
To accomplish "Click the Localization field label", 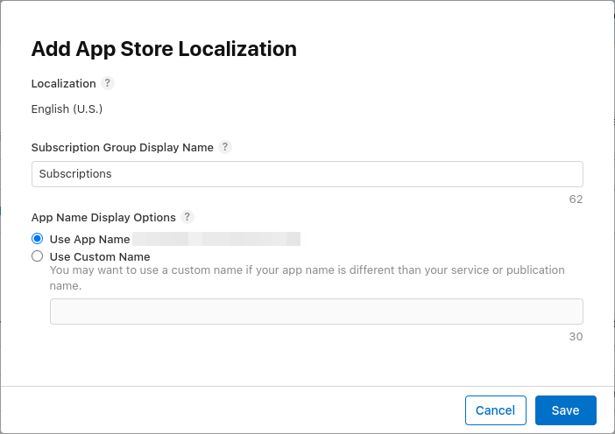I will pos(63,83).
